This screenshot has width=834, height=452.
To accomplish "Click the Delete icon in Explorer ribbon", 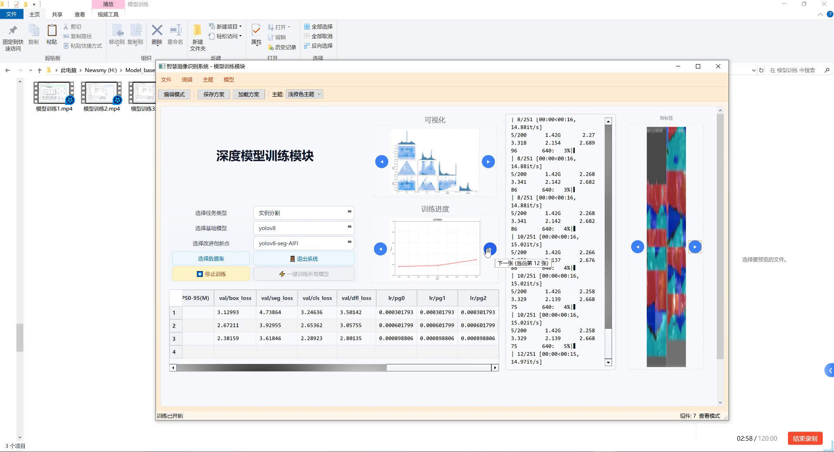I will (157, 35).
